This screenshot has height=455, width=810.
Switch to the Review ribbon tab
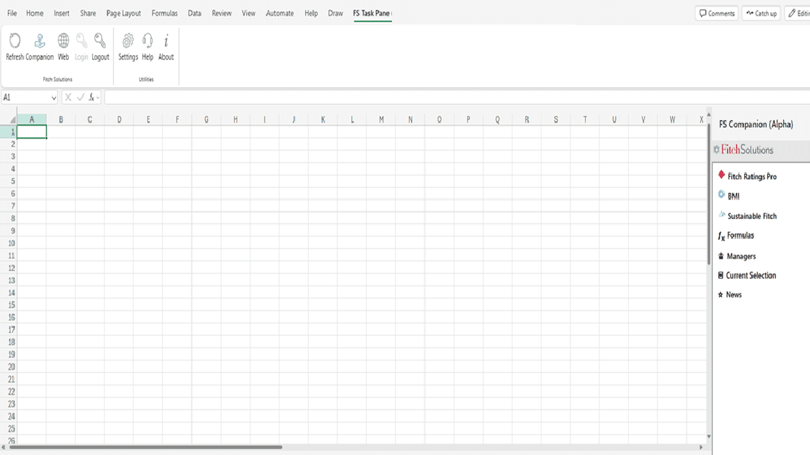pos(222,13)
